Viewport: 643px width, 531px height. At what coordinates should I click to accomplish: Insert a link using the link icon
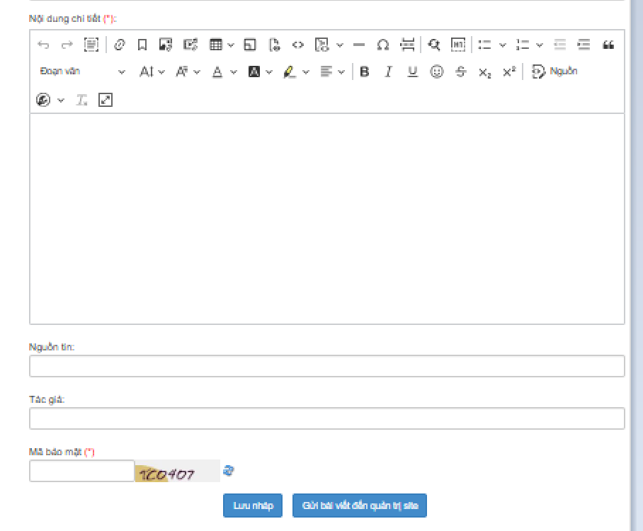[x=119, y=45]
